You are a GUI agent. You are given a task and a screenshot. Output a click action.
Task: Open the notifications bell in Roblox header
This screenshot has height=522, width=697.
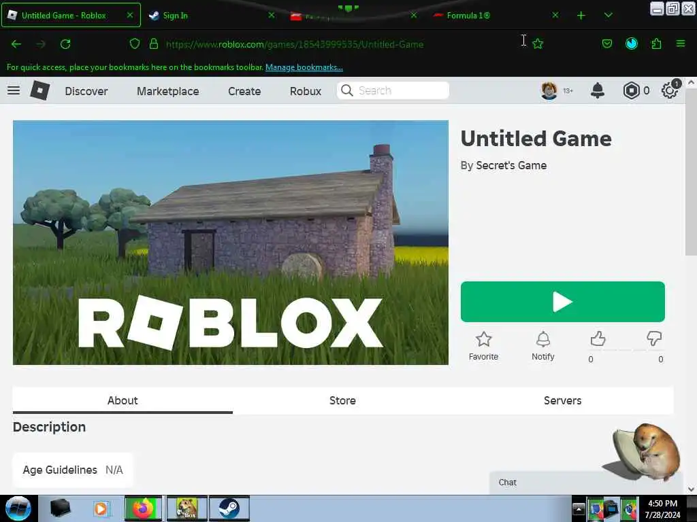[x=598, y=90]
